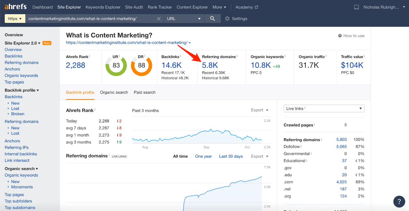
Task: Click the $104K Traffic value figure
Action: coord(352,65)
